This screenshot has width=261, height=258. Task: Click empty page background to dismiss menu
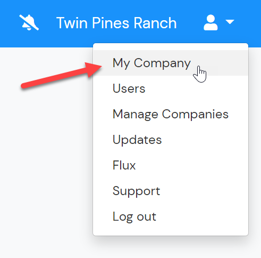[x=46, y=160]
